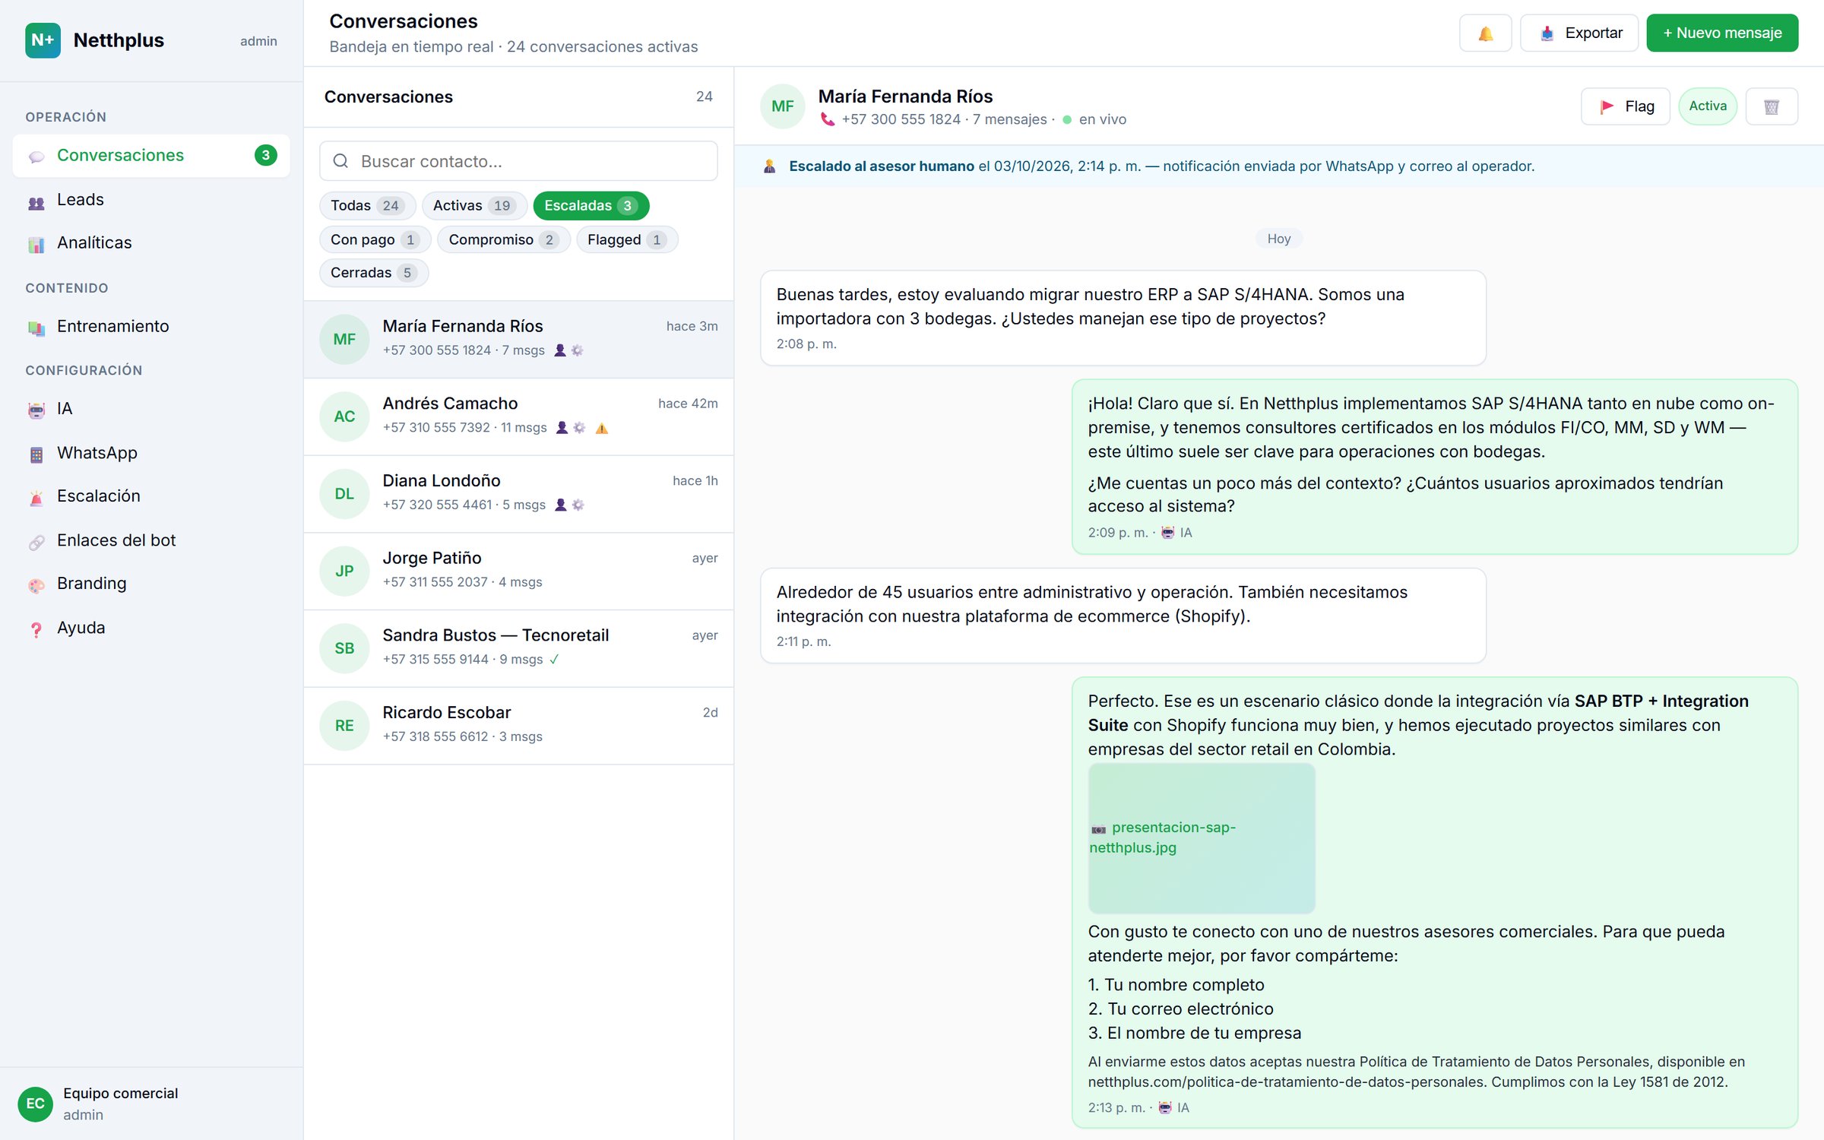
Task: Click the warning triangle on Andrés Camacho row
Action: pos(602,428)
